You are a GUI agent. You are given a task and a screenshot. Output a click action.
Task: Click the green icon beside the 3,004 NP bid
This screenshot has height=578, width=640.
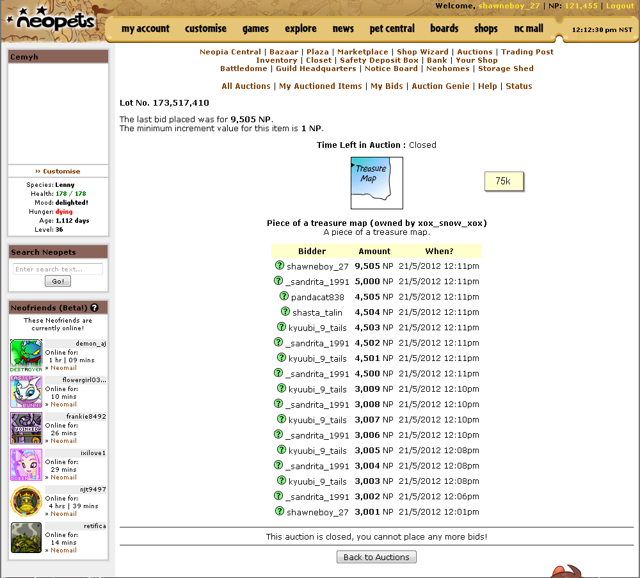(x=278, y=465)
